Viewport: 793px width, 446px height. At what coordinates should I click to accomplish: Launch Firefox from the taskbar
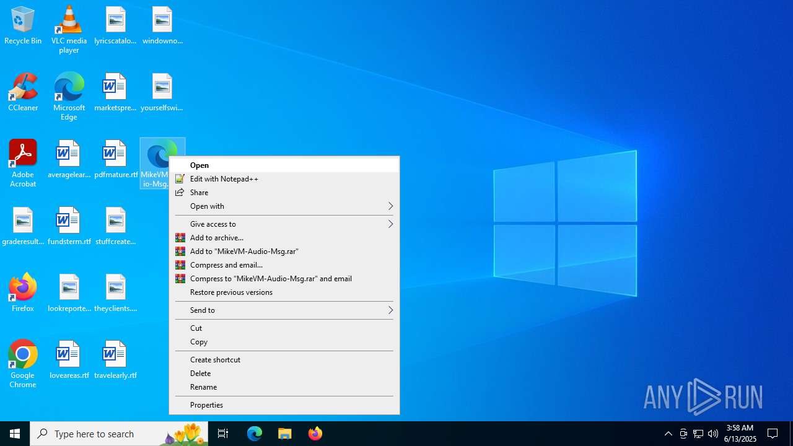[x=315, y=434]
